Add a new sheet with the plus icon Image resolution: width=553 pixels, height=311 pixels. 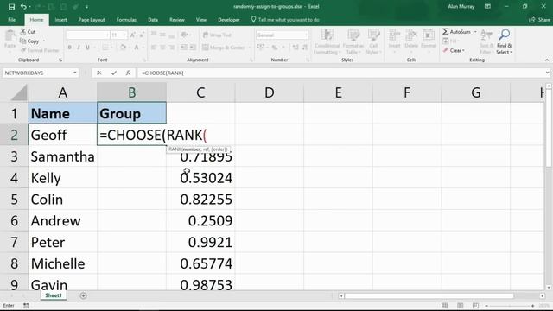pyautogui.click(x=83, y=295)
